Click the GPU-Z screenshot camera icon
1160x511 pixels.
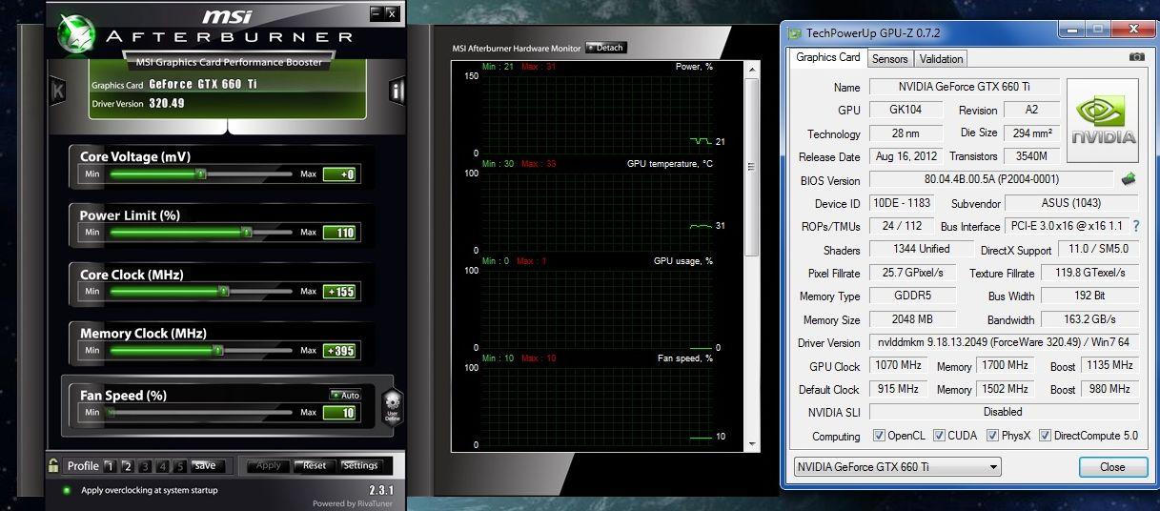point(1136,57)
